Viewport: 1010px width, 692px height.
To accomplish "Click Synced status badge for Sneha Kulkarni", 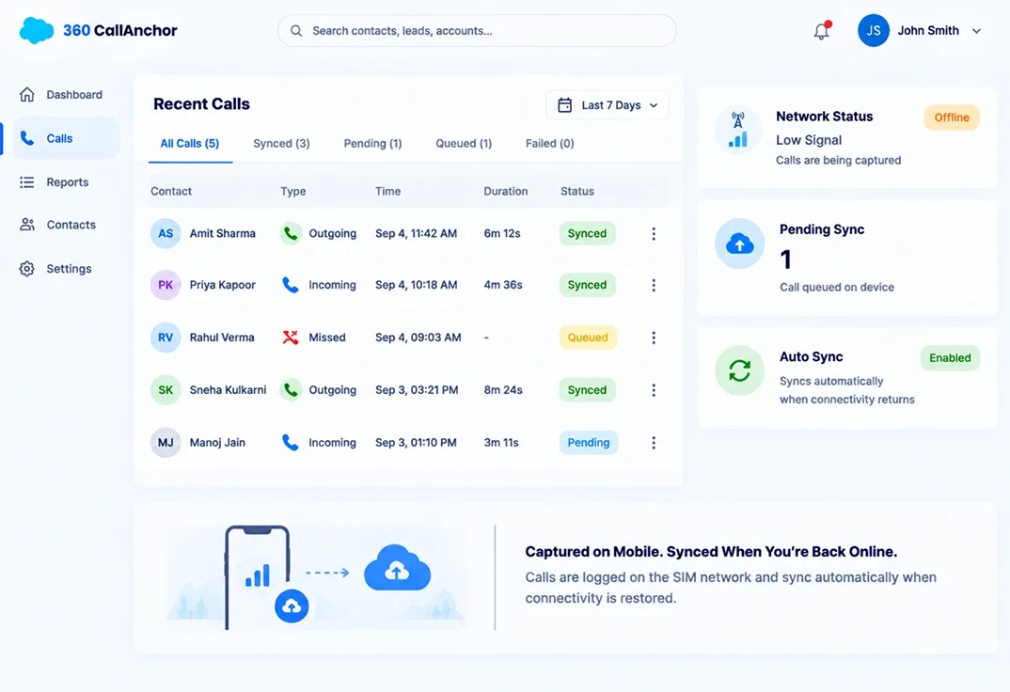I will click(587, 390).
